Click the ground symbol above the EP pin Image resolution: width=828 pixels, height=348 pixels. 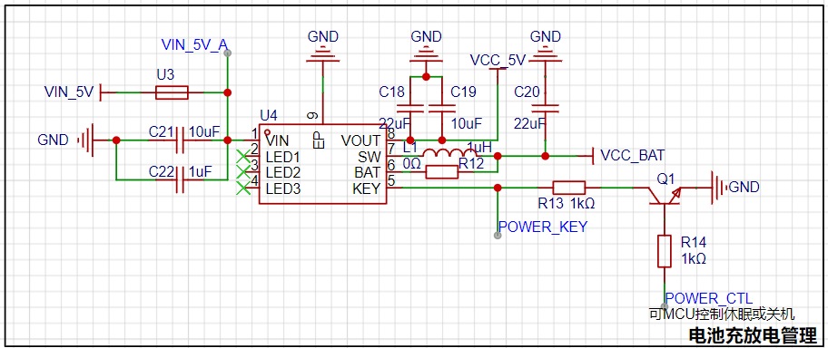tap(322, 54)
